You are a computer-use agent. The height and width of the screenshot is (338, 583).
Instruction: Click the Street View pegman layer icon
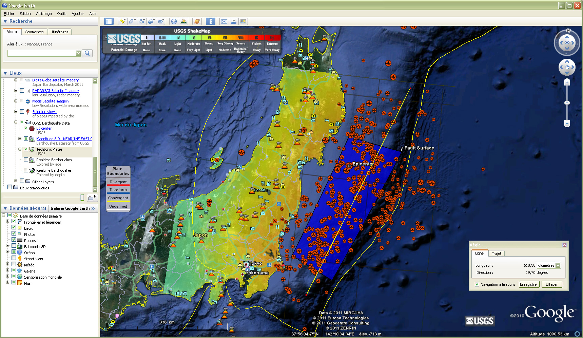[x=20, y=259]
